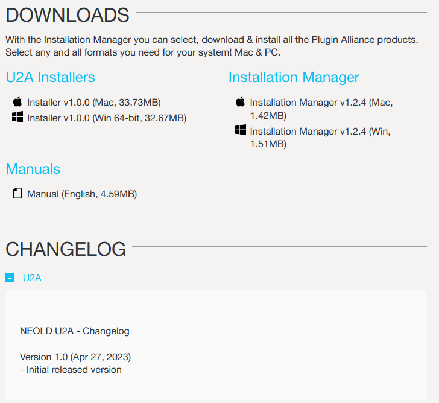Click the Apple icon beside Installation Manager v1.2.4
Image resolution: width=439 pixels, height=403 pixels.
pos(240,102)
